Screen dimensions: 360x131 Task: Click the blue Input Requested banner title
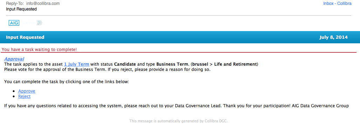coord(25,37)
